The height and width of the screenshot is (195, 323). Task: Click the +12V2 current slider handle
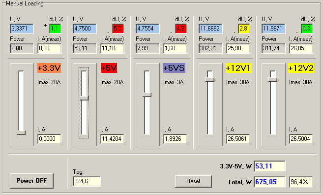(x=273, y=79)
